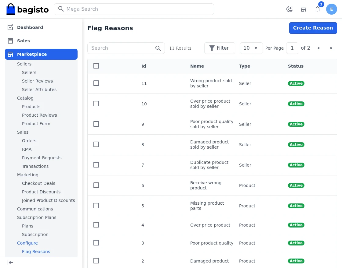Check row with Id 3

point(96,243)
